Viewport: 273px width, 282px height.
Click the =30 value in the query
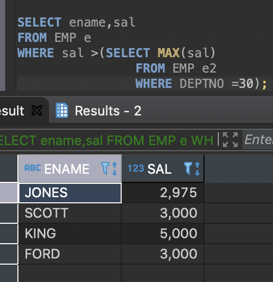[x=243, y=83]
